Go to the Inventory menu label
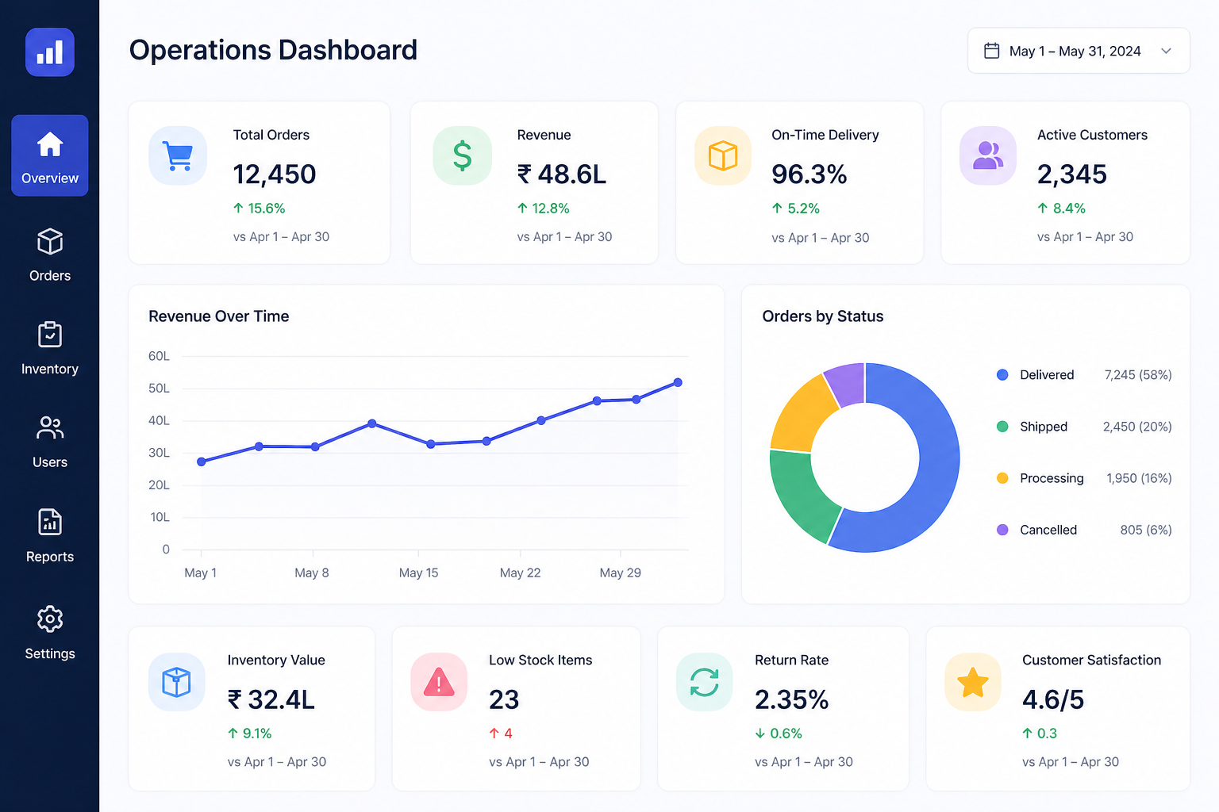 click(50, 370)
